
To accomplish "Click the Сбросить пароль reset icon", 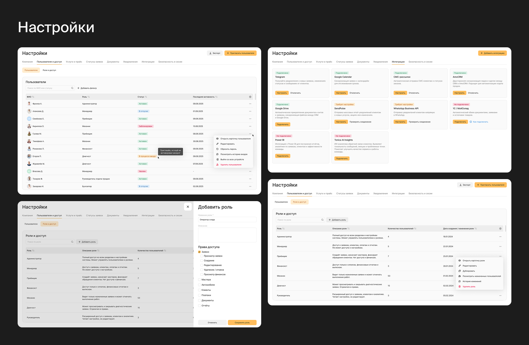I will point(217,149).
